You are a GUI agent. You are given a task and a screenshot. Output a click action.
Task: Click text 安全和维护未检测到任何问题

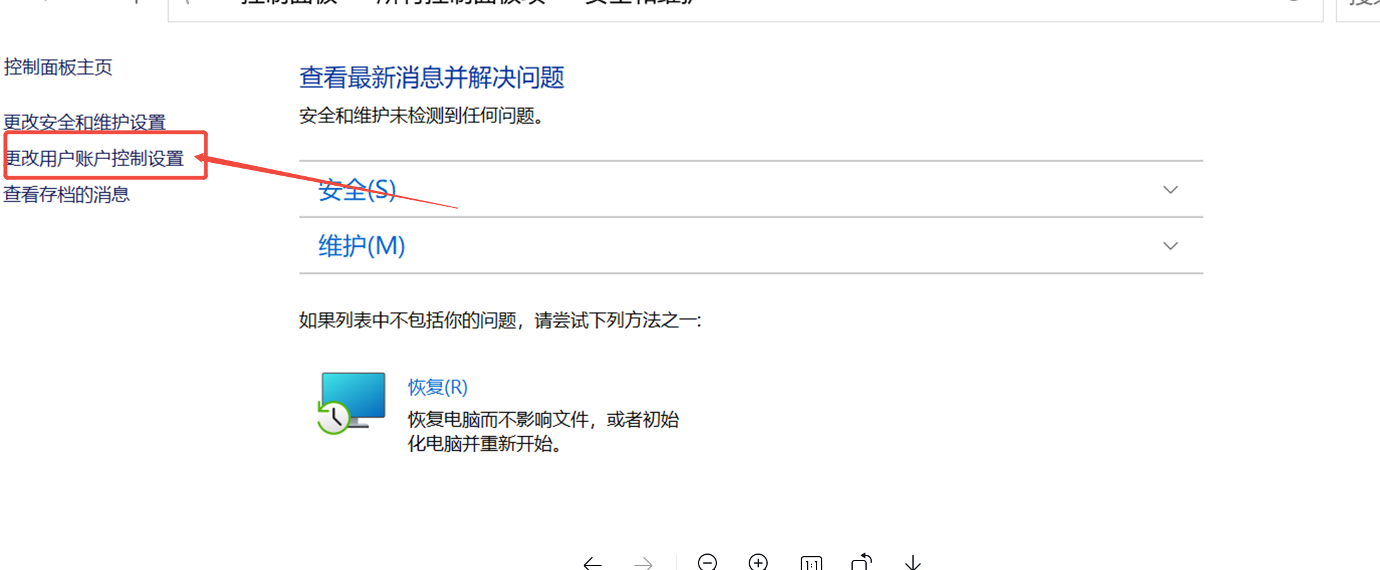(x=421, y=116)
